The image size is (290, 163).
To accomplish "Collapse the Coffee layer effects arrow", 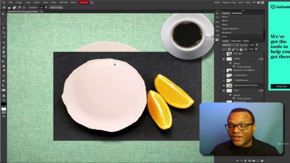I will click(262, 59).
